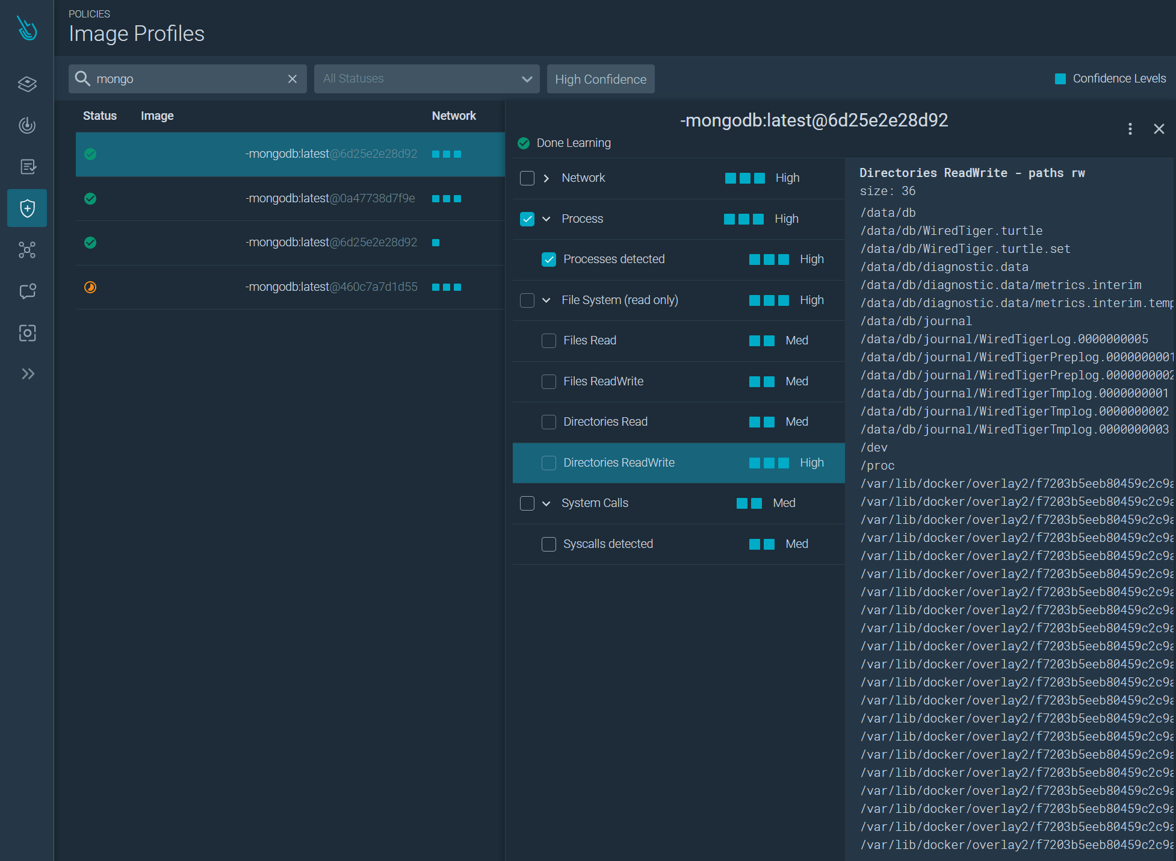Select the layers icon in the sidebar

[27, 84]
